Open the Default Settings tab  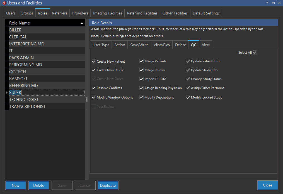pos(206,13)
